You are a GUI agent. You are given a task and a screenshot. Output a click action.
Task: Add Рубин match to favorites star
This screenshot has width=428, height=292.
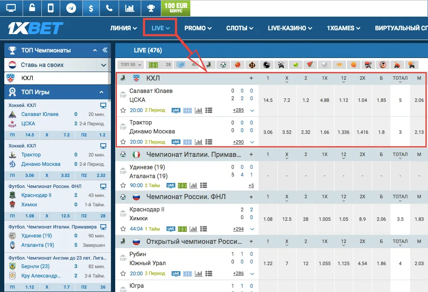[123, 274]
